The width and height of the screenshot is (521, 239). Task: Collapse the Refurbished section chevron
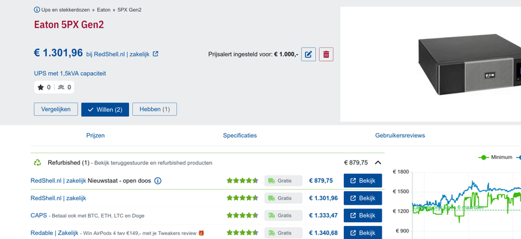378,163
